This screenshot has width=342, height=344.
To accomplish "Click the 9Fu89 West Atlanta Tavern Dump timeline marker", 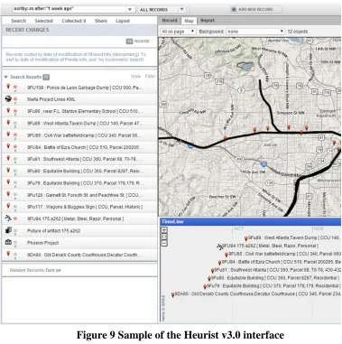I will [246, 238].
